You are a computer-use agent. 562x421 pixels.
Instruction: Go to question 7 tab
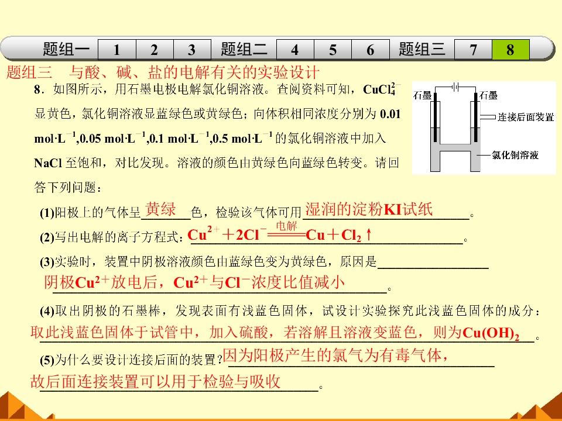[473, 49]
